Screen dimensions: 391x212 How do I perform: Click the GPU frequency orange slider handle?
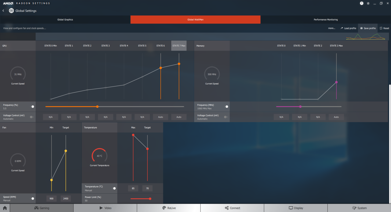[97, 106]
